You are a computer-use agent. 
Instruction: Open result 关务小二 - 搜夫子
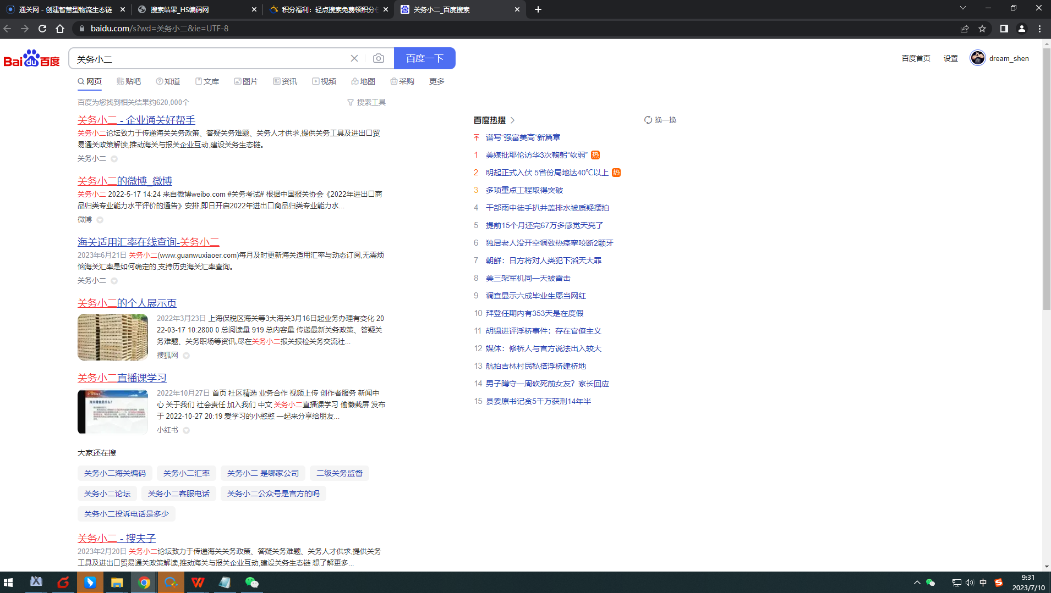coord(117,538)
